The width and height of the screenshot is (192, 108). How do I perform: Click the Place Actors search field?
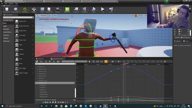[x=18, y=17]
